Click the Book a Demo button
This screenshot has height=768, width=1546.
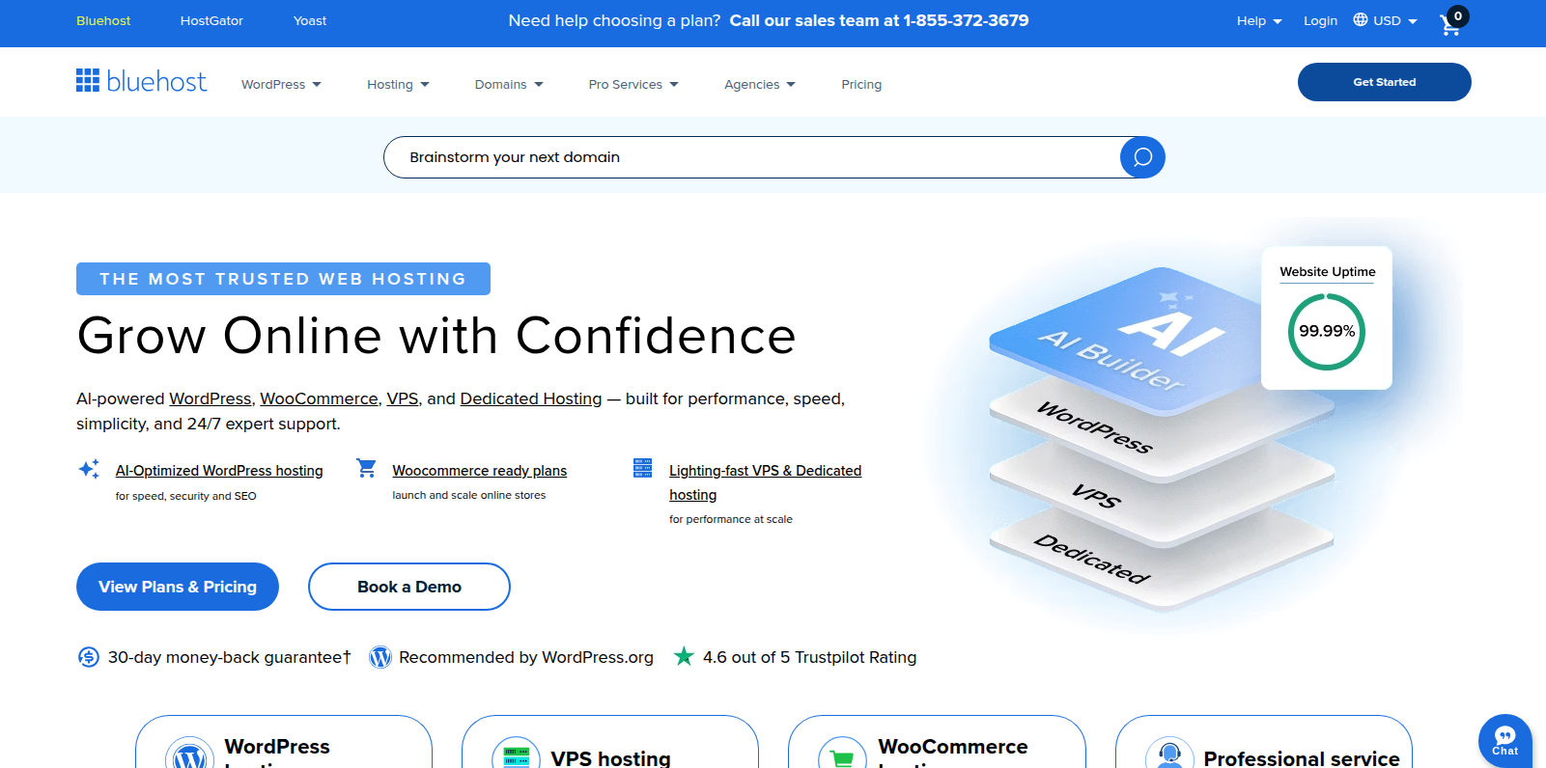pyautogui.click(x=409, y=587)
